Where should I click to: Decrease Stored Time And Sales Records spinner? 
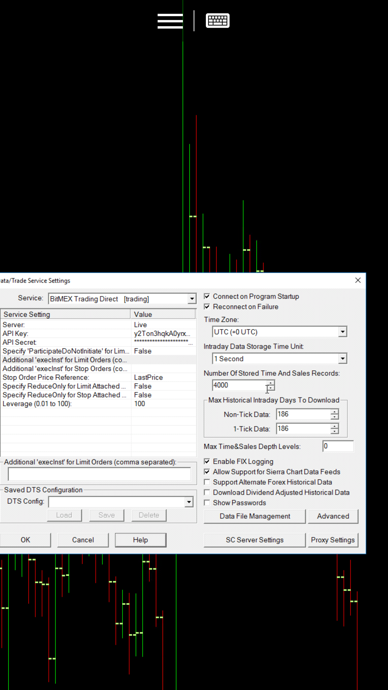point(271,388)
